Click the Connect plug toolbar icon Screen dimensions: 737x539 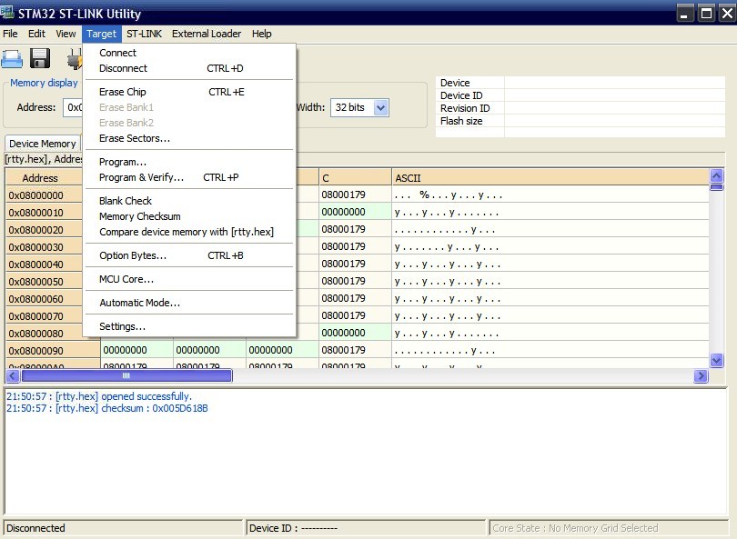[x=75, y=60]
